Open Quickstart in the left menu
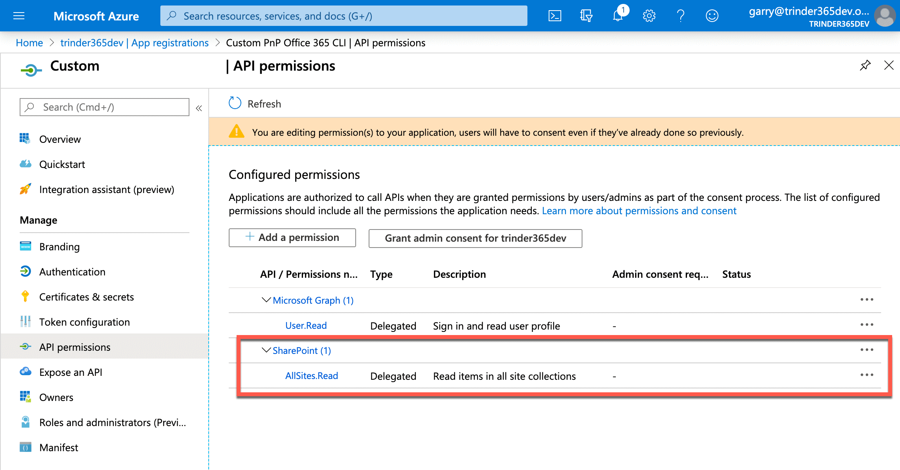Screen dimensions: 900x470 tap(62, 164)
